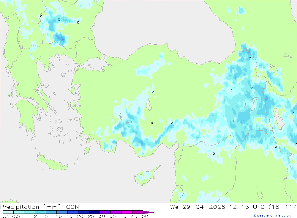
Task: Pick the 5–10 mm legend color swatch
Action: [51, 212]
